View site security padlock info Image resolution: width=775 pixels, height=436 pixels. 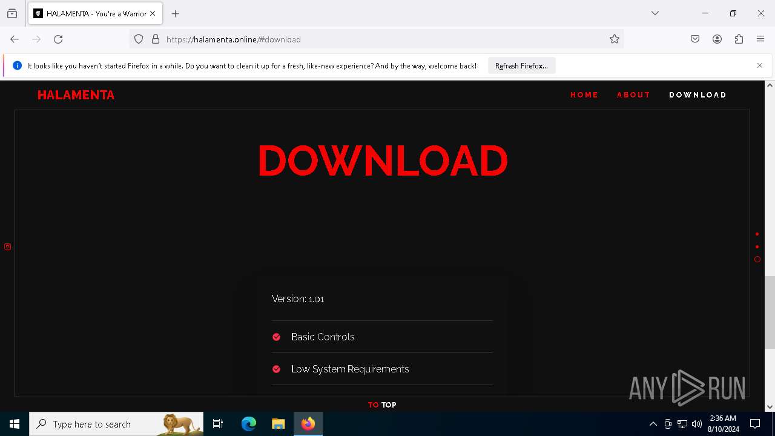click(156, 39)
